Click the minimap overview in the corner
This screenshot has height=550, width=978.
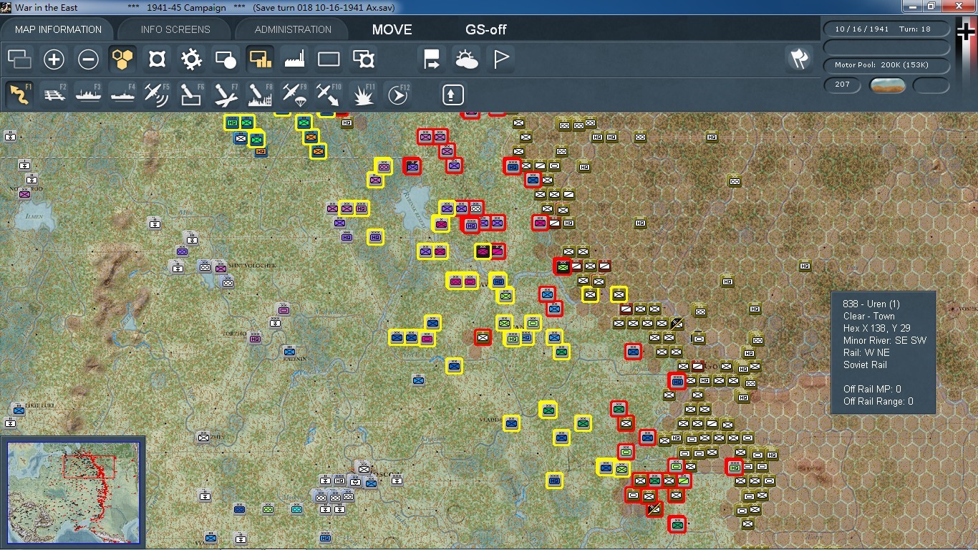pyautogui.click(x=73, y=493)
